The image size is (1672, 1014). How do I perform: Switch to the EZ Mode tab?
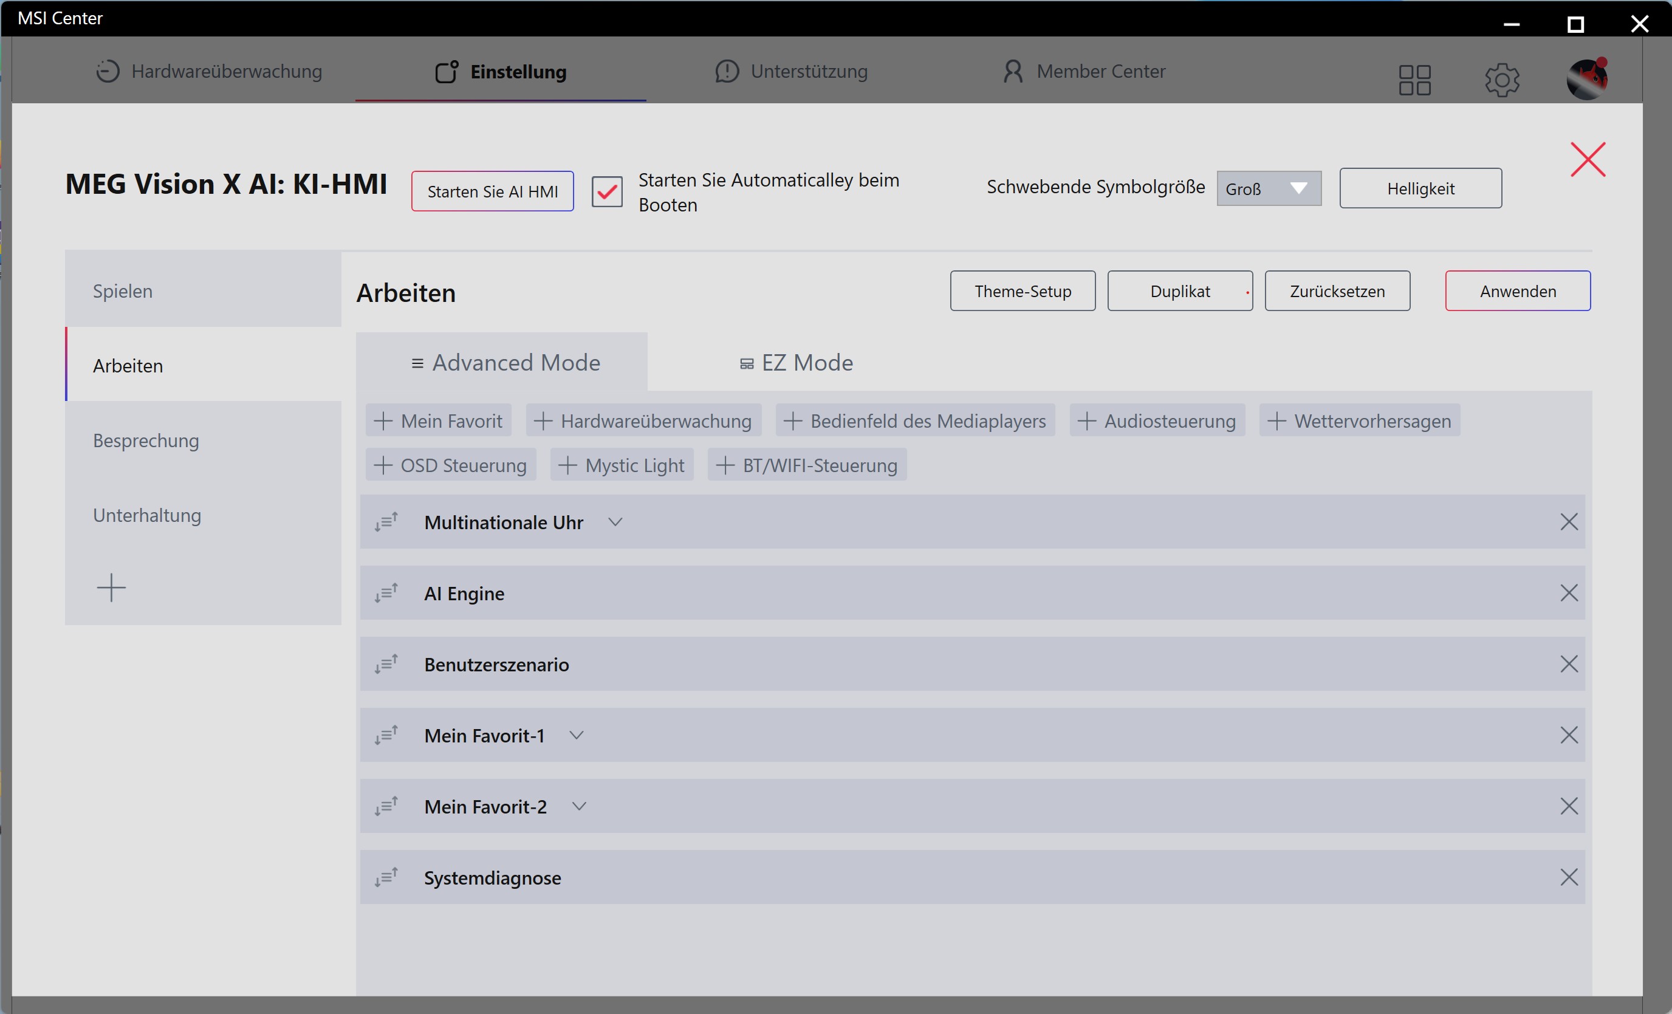coord(796,363)
